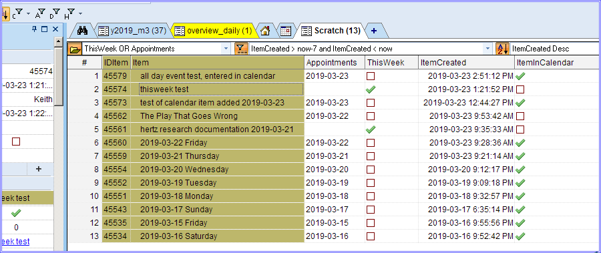Viewport: 601px width, 253px height.
Task: Edit the filter field ItemCreated > now-7
Action: coord(367,49)
